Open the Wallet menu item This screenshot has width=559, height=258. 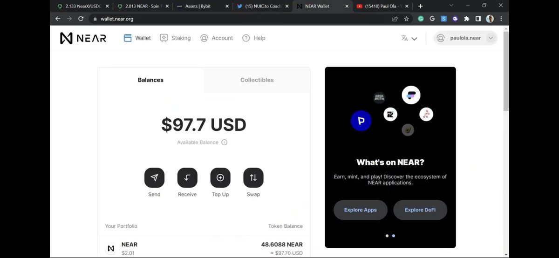(137, 38)
